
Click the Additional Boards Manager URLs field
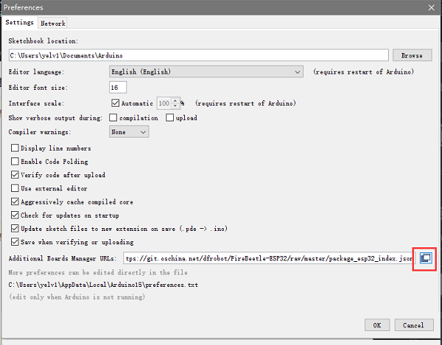point(269,258)
